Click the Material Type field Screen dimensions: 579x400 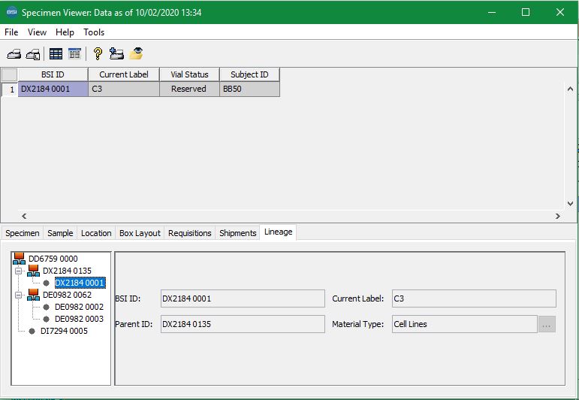(x=465, y=324)
